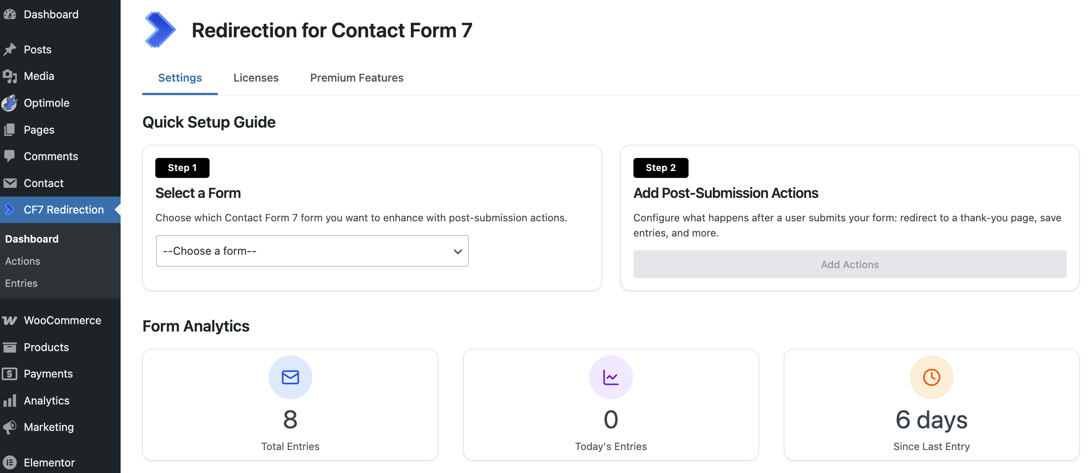Click the Add Actions button
This screenshot has width=1089, height=473.
point(850,264)
